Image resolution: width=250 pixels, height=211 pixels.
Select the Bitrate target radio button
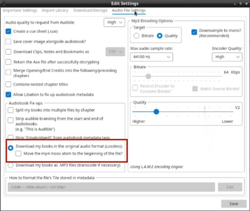pos(136,36)
